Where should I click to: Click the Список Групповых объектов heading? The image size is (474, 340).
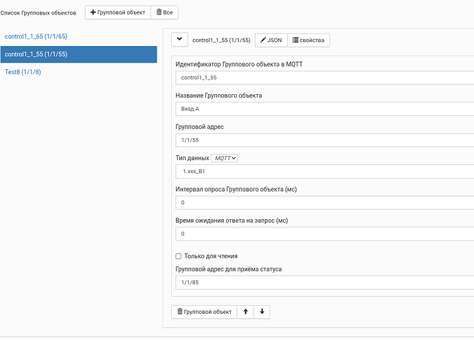pyautogui.click(x=38, y=13)
